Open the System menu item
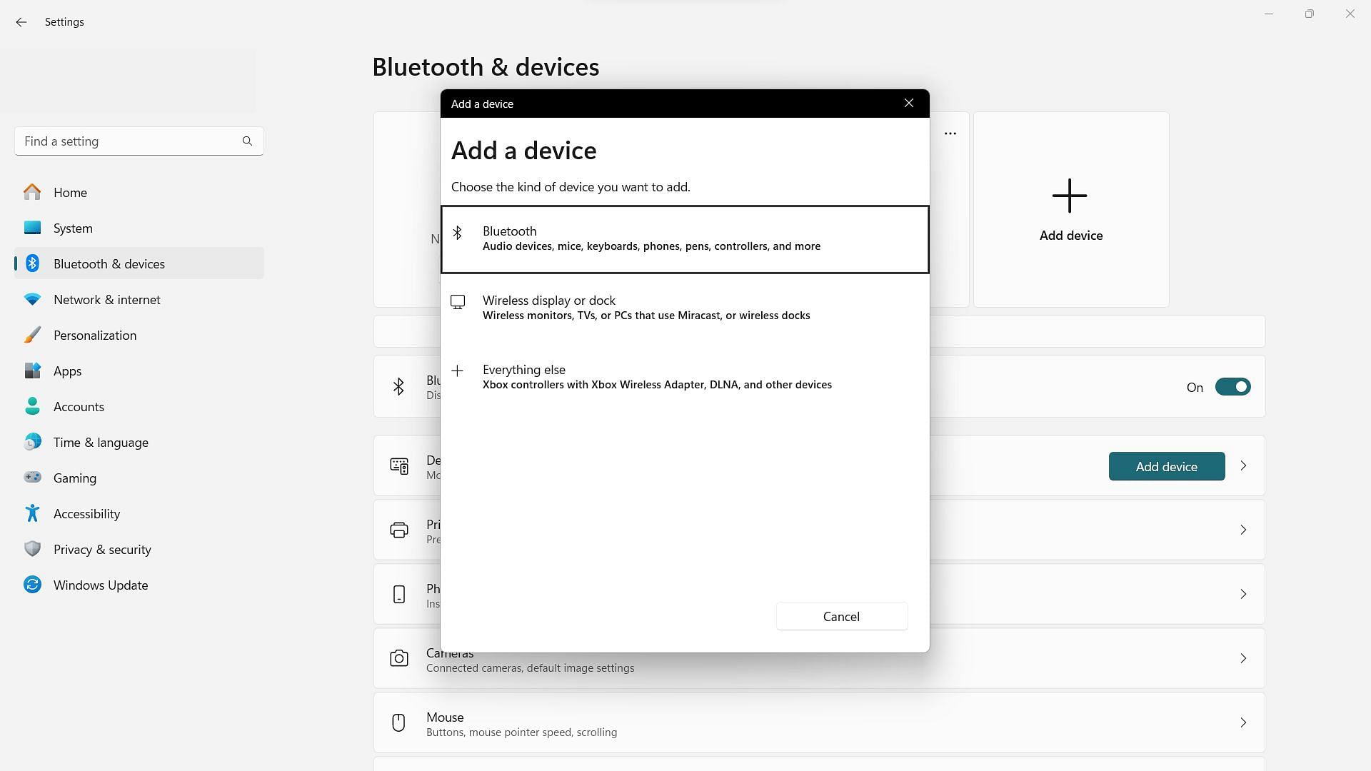This screenshot has height=771, width=1371. [x=73, y=228]
